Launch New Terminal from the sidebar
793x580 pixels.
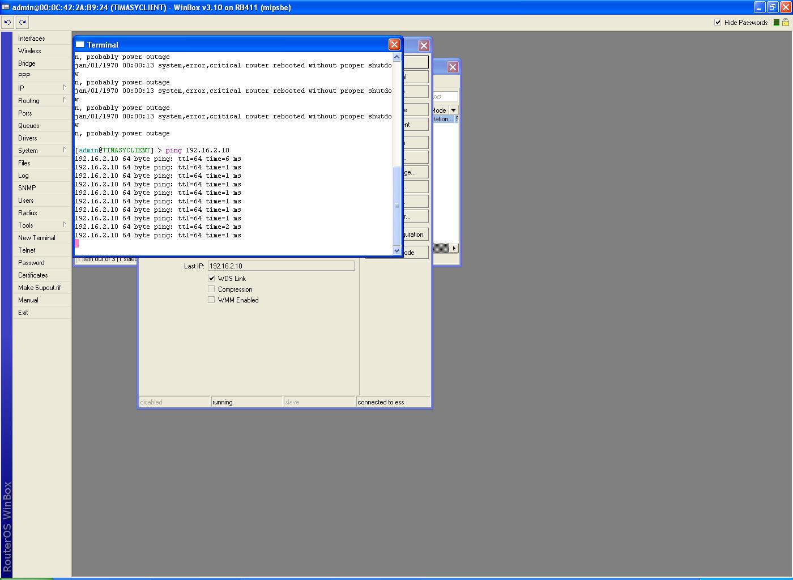[42, 238]
